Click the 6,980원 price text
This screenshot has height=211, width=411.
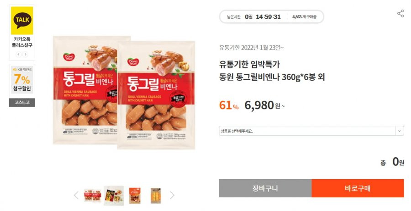pos(264,105)
